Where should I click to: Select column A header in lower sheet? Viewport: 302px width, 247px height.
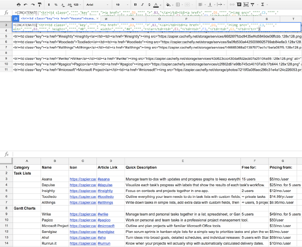[27, 161]
